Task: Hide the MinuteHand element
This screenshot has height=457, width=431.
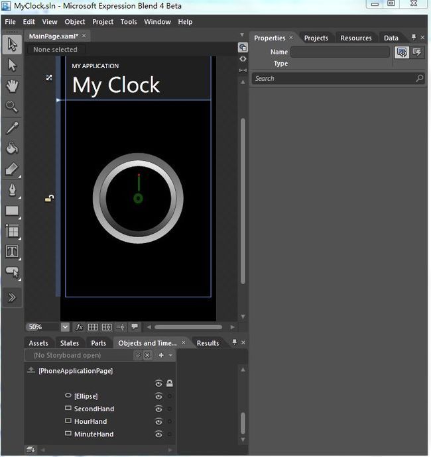Action: (x=158, y=434)
